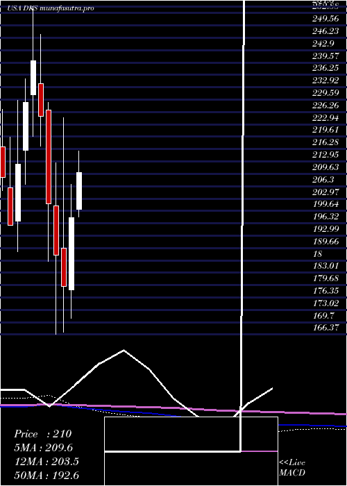This screenshot has width=347, height=486.
Task: Select the '5MA : 209.6' value
Action: pos(44,448)
